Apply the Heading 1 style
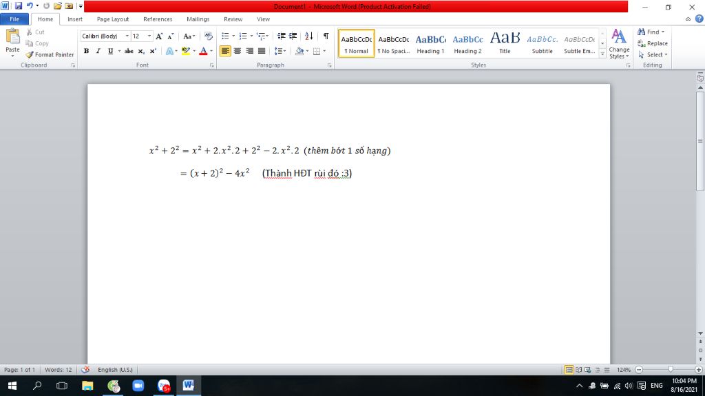The image size is (705, 396). pos(430,43)
